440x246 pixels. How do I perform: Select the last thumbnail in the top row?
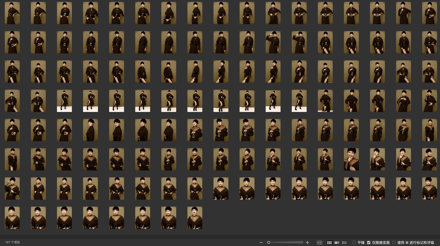coord(429,13)
